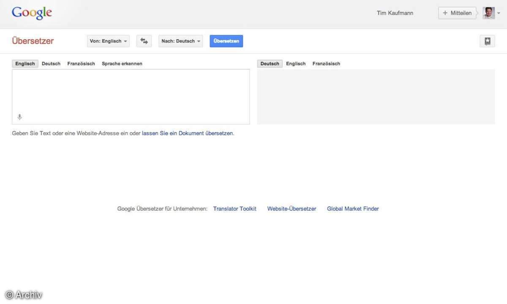Screen dimensions: 507x304
Task: Click the swap languages arrows icon
Action: point(144,41)
